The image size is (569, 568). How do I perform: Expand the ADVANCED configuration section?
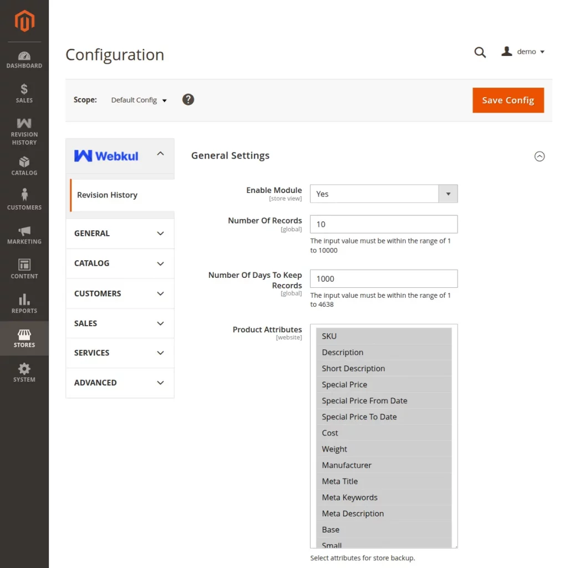(120, 383)
